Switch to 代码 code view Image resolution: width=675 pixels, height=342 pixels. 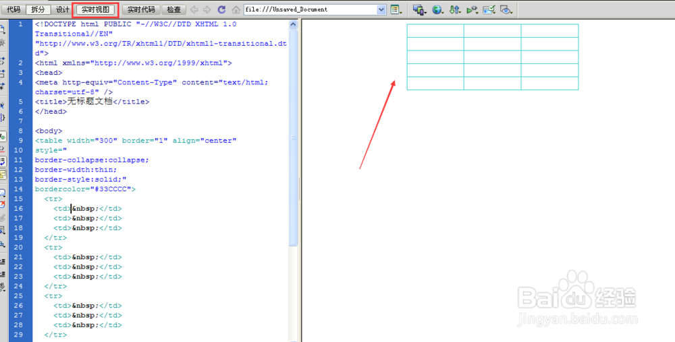click(x=13, y=9)
